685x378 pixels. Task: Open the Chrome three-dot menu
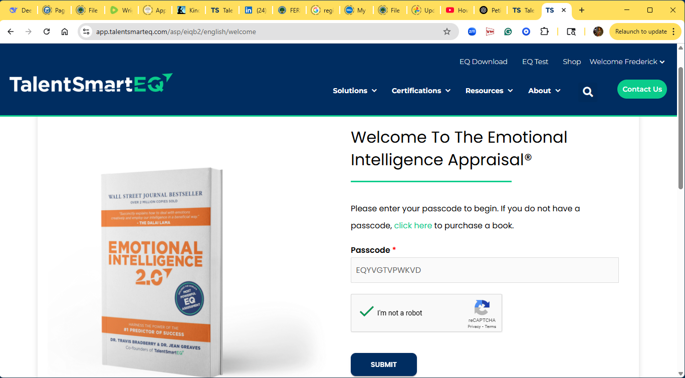tap(673, 32)
